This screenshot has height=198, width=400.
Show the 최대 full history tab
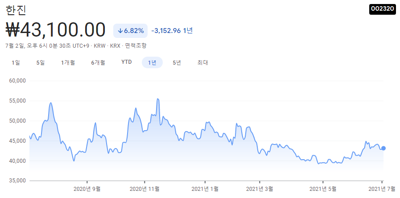[x=203, y=62]
